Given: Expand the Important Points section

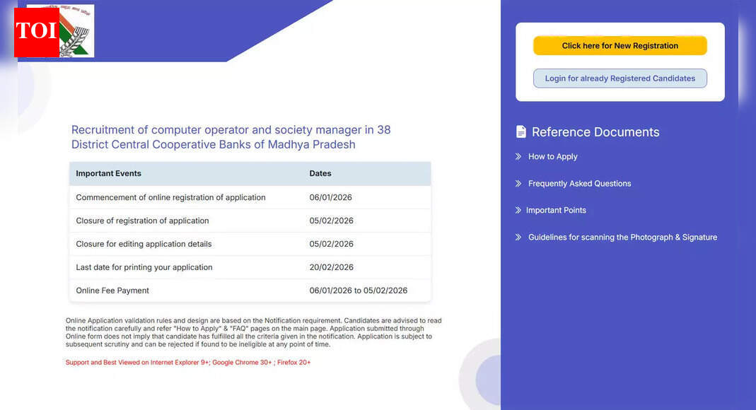Looking at the screenshot, I should pyautogui.click(x=557, y=210).
